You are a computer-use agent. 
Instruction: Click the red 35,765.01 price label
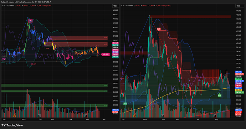tap(240, 74)
